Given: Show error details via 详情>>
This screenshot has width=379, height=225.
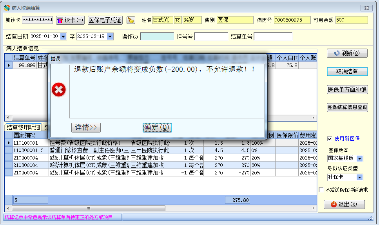Looking at the screenshot, I should pyautogui.click(x=86, y=127).
